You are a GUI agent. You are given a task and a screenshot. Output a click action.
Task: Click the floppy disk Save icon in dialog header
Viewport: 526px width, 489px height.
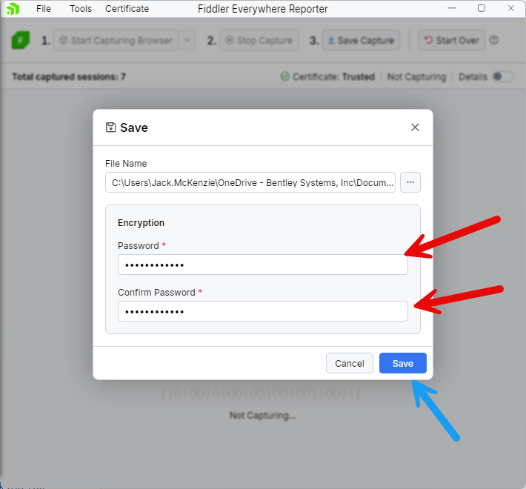point(110,127)
